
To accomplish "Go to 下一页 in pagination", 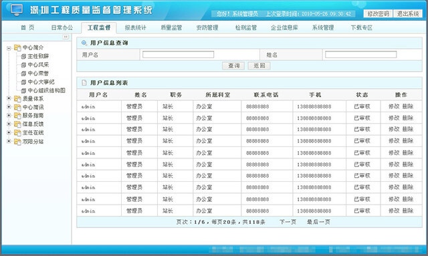I will 288,222.
